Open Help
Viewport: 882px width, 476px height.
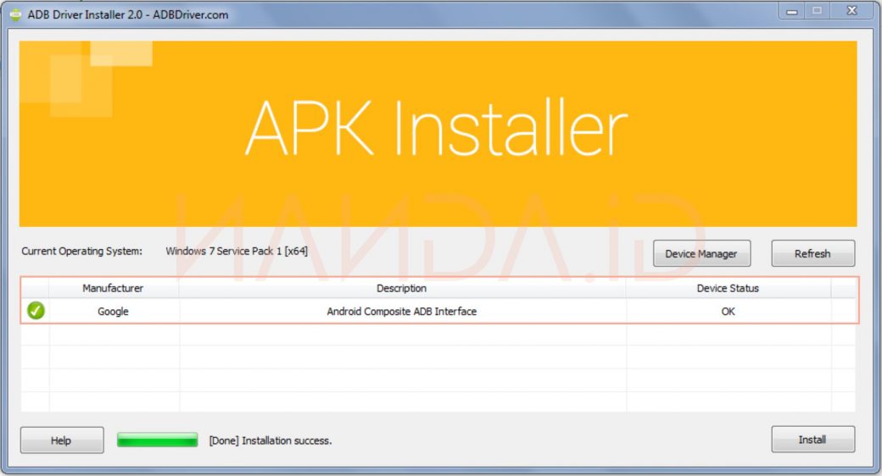[x=61, y=440]
